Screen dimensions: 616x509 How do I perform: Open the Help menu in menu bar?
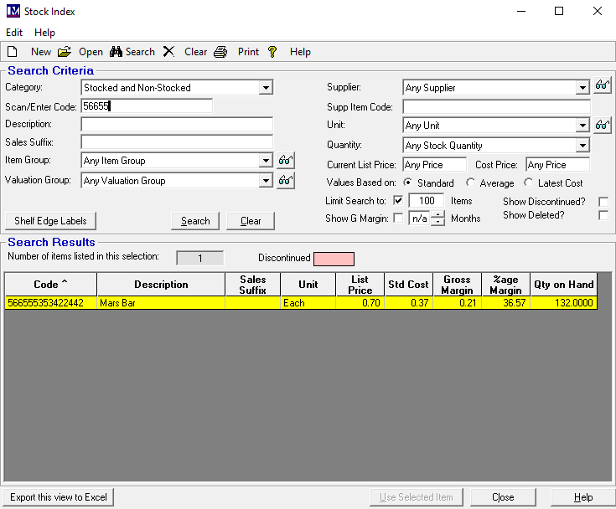point(44,33)
